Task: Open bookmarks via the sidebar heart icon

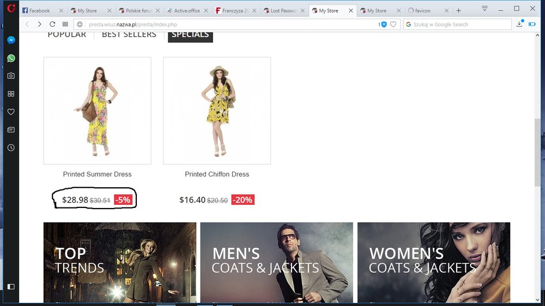Action: coord(11,112)
